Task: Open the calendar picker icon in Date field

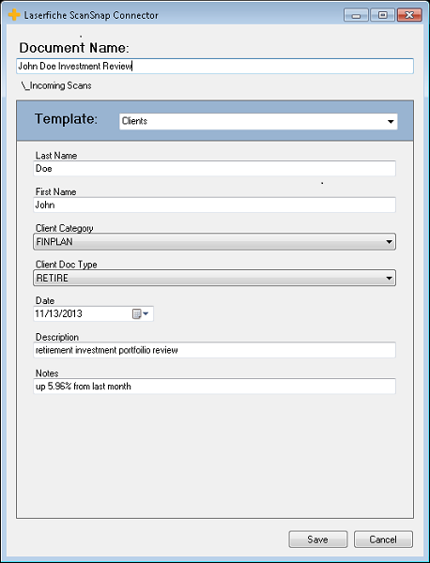Action: (141, 314)
